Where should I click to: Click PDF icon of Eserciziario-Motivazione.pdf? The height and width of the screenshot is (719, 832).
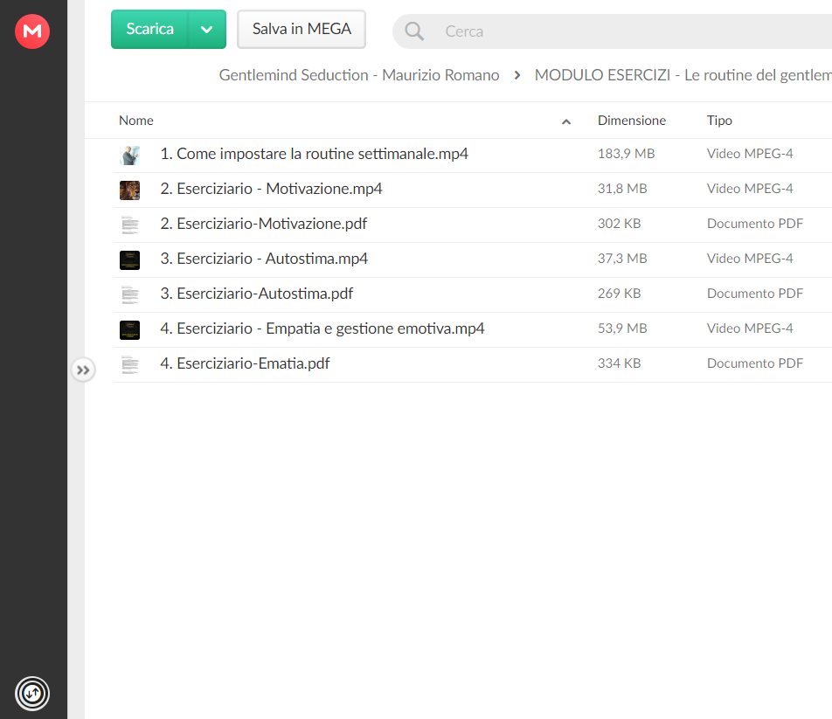tap(129, 225)
